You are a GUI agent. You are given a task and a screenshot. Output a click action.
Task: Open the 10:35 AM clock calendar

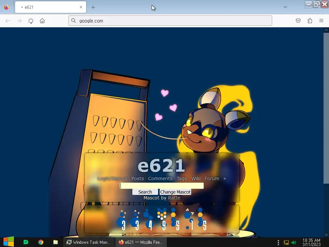[311, 242]
